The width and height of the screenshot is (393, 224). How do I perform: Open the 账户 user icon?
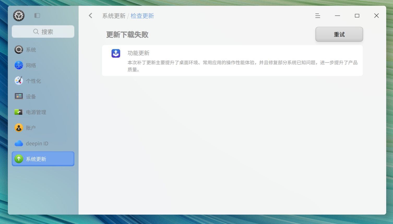point(19,128)
